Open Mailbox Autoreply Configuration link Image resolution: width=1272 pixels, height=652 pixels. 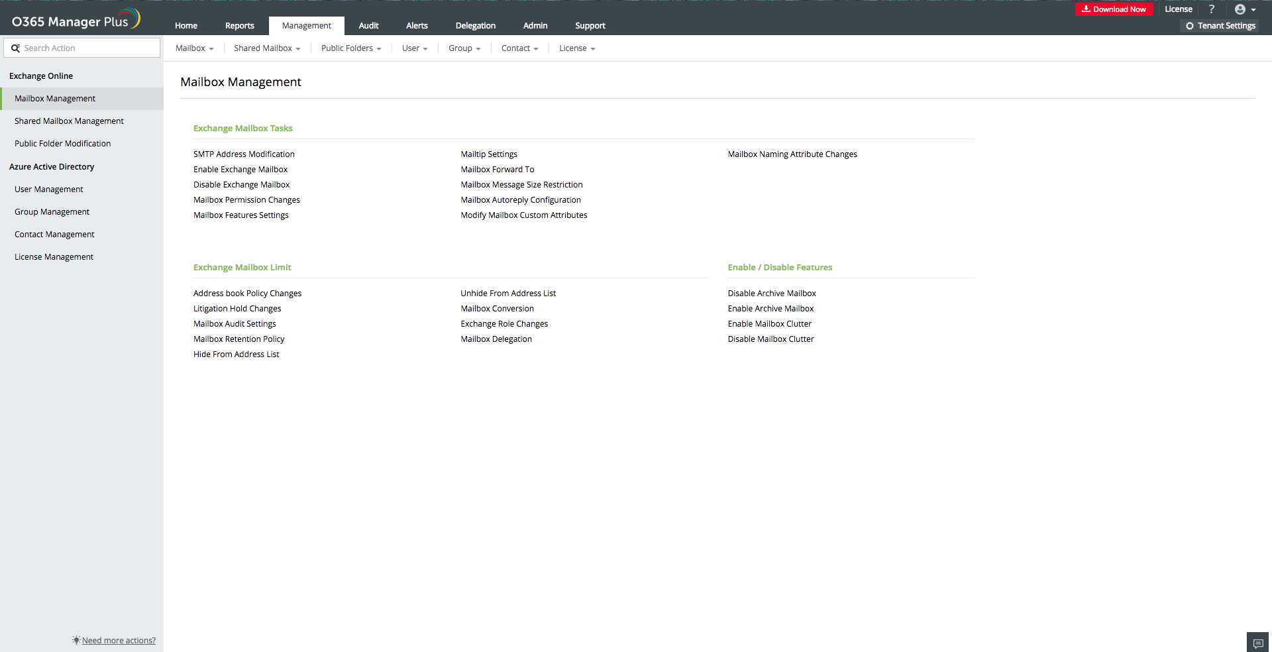[x=520, y=200]
